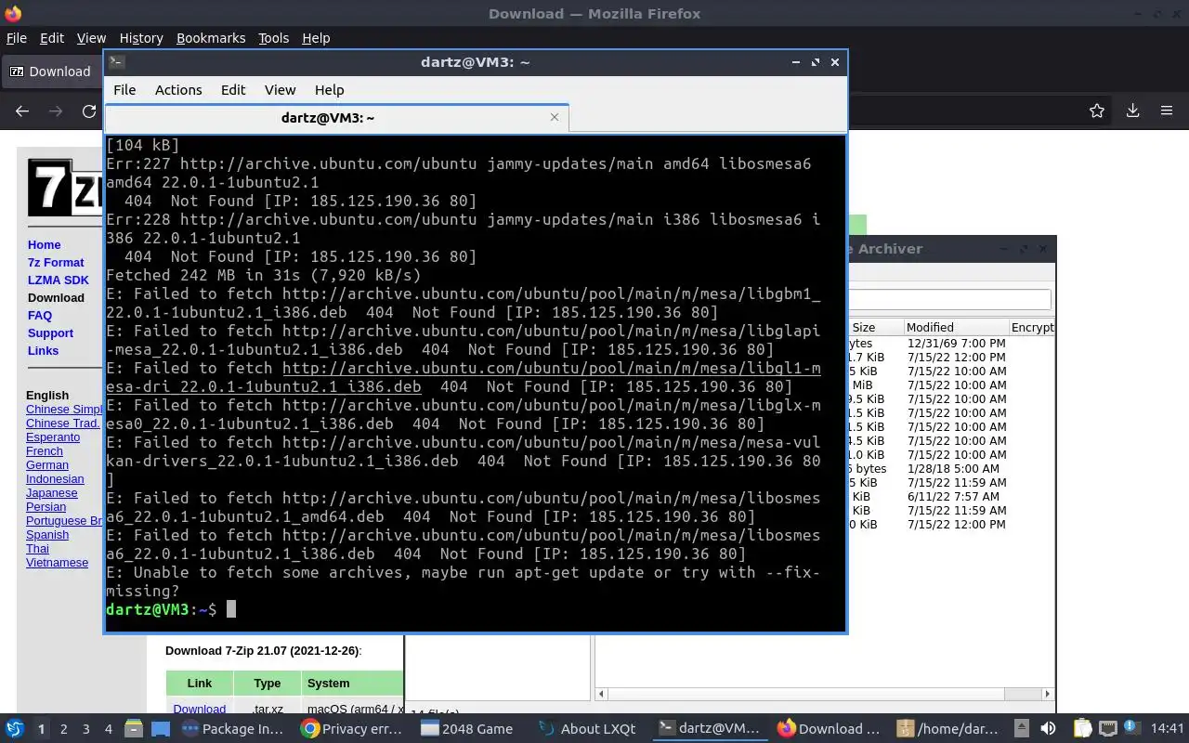Open the Links sidebar link

click(43, 350)
